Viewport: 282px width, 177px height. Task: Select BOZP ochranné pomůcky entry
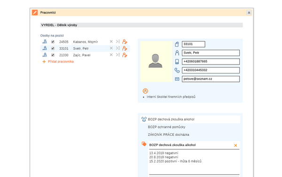tap(166, 127)
